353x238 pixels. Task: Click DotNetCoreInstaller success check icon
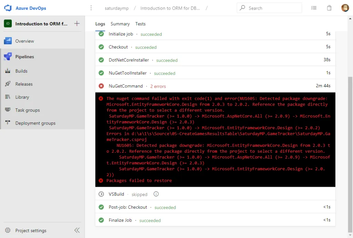click(x=101, y=60)
